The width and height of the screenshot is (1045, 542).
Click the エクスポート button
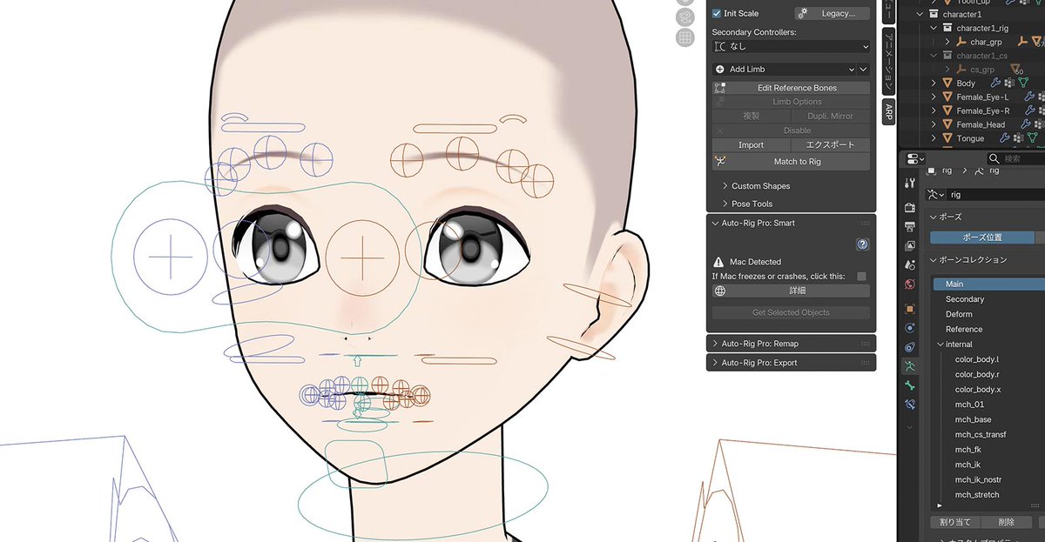tap(831, 145)
